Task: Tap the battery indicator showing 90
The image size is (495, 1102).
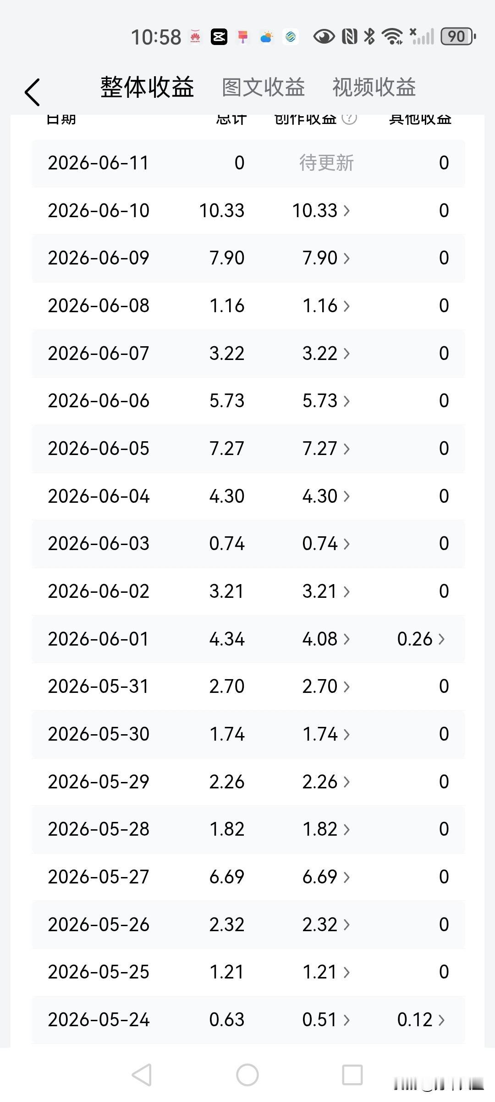Action: click(458, 37)
